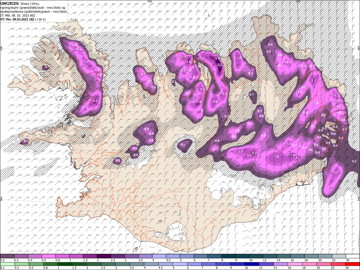The width and height of the screenshot is (360, 270).
Task: Click the 'slydda/snjókoma (grátt/bleikt/grænt' legend line
Action: [x=33, y=12]
